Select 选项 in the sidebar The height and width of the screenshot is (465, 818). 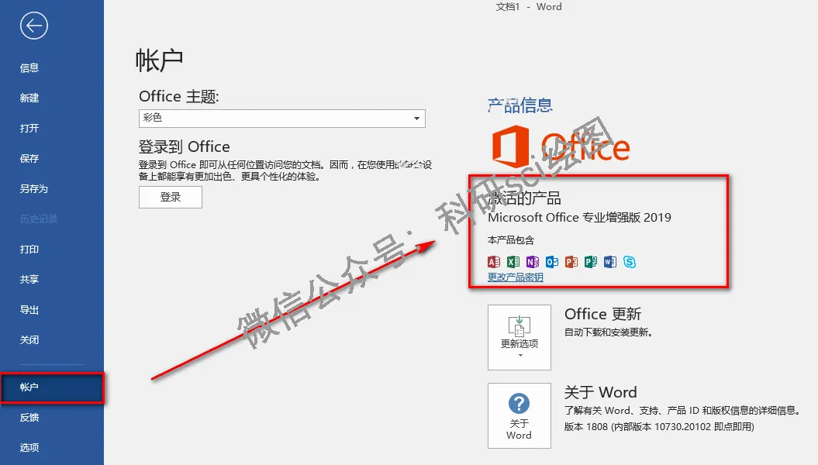pyautogui.click(x=29, y=447)
